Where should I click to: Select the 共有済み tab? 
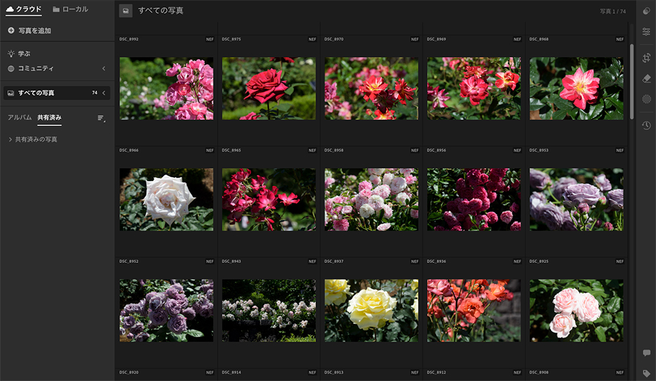pyautogui.click(x=49, y=117)
